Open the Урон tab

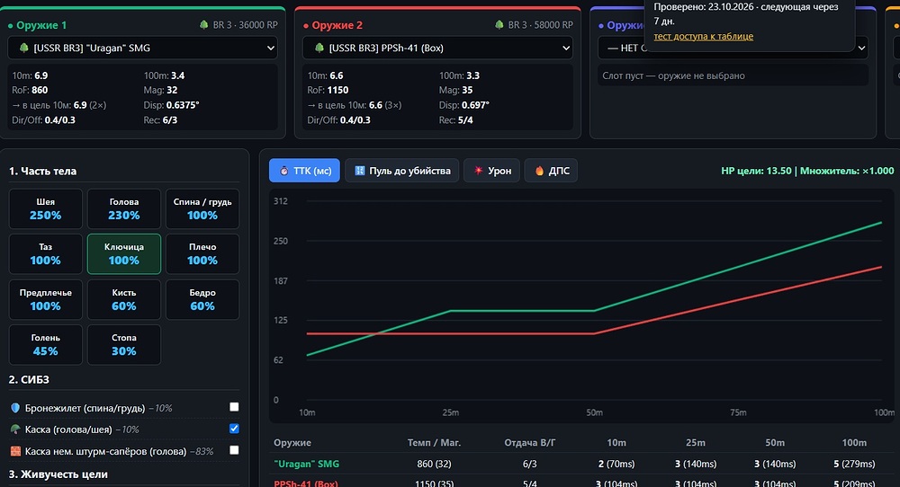coord(492,171)
